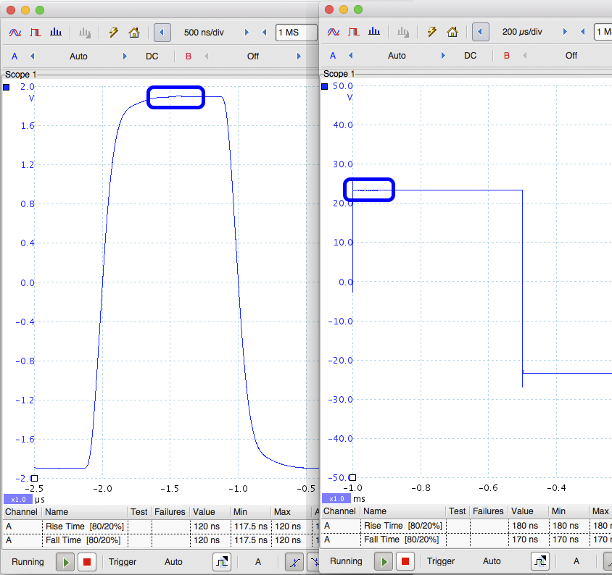Click boxed back arrow before 500 ns/div
Image resolution: width=612 pixels, height=575 pixels.
click(x=162, y=33)
